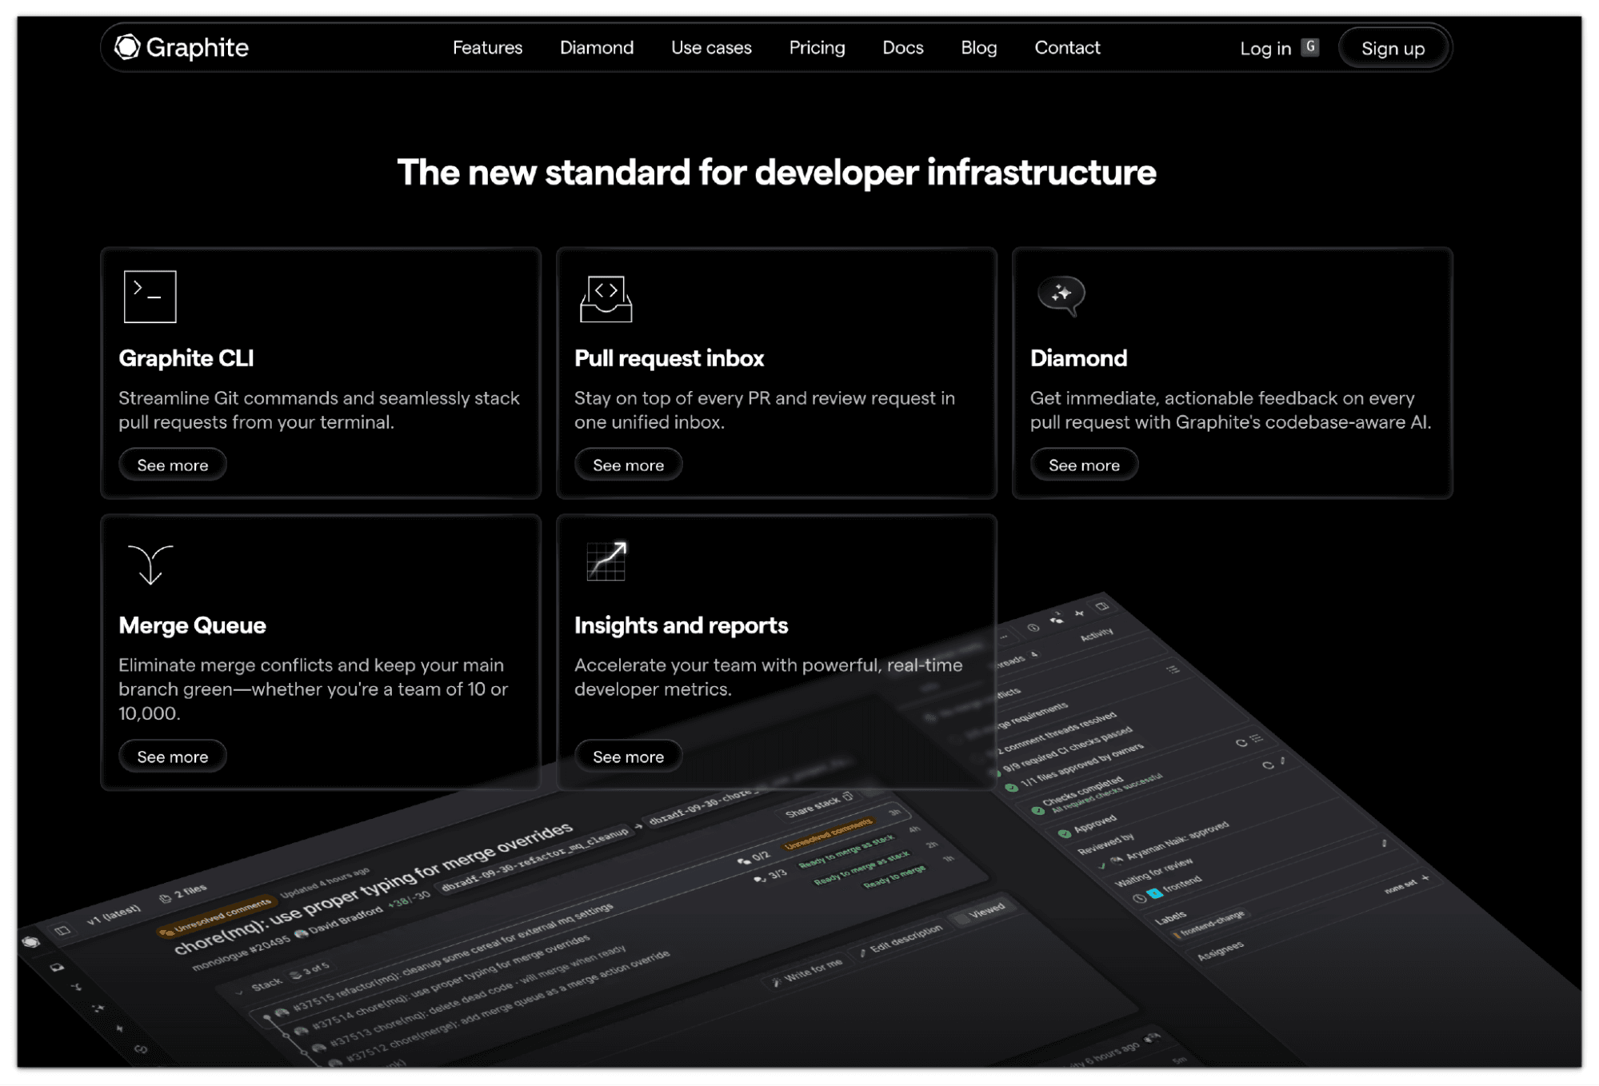
Task: Click the Graphite CLI terminal icon
Action: [150, 297]
